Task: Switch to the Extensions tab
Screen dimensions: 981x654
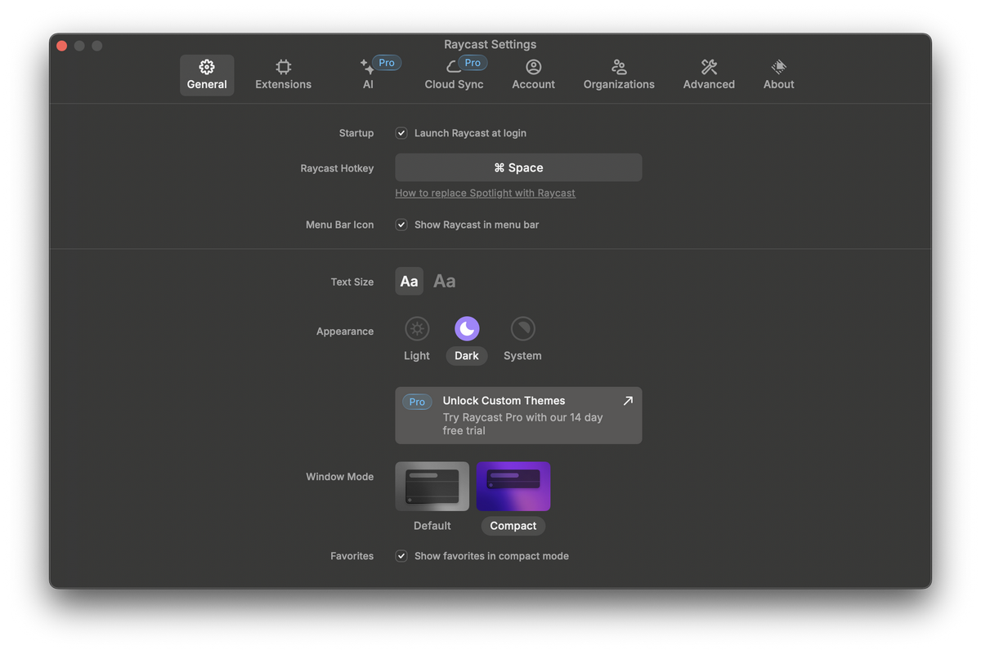Action: (283, 75)
